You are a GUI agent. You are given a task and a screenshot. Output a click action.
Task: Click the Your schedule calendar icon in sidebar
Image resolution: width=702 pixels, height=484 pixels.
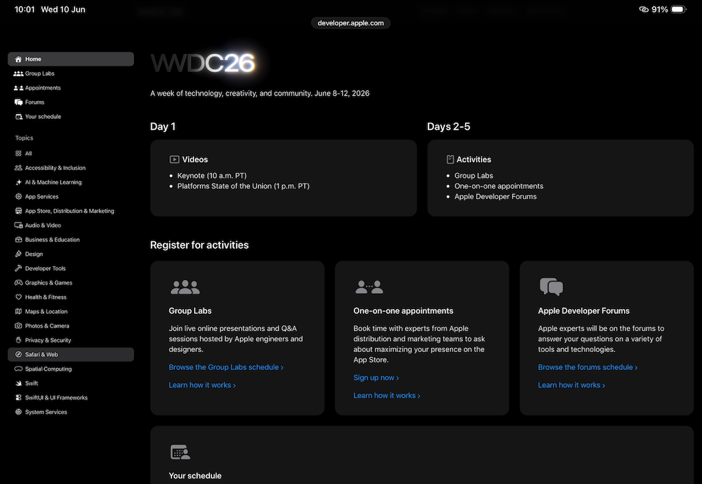[x=19, y=117]
